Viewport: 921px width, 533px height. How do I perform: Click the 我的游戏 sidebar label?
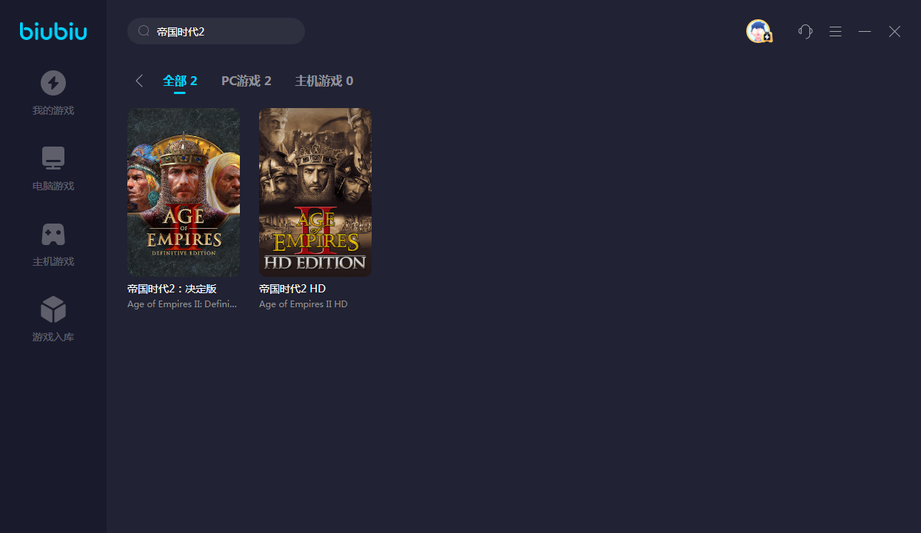53,111
